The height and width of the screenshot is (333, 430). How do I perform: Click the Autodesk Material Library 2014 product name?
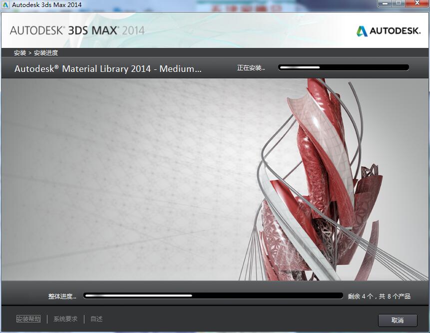point(108,68)
